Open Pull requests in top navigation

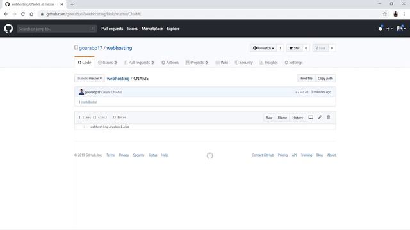pos(112,29)
